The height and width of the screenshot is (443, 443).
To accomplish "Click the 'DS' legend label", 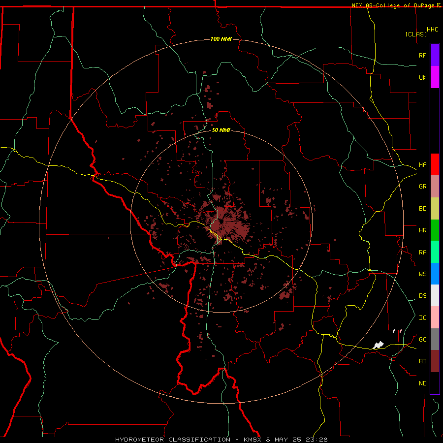I will (423, 296).
